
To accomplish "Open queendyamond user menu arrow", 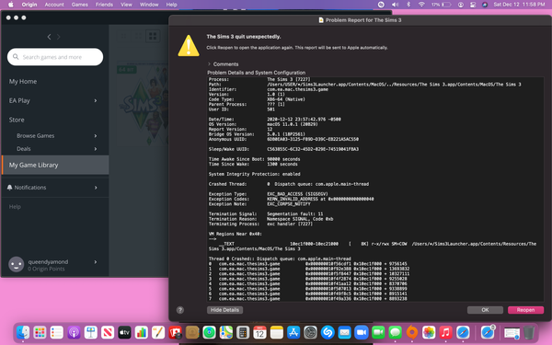I will coord(96,262).
